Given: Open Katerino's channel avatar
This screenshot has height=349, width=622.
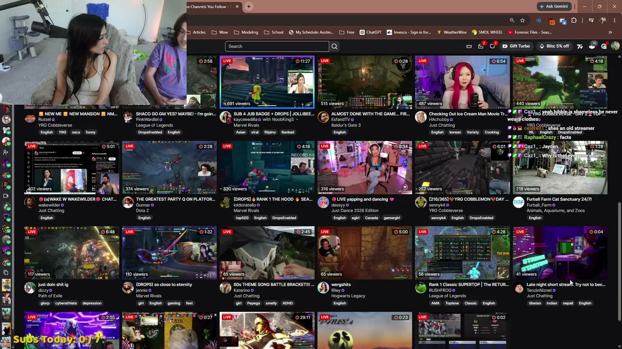Looking at the screenshot, I should [225, 288].
